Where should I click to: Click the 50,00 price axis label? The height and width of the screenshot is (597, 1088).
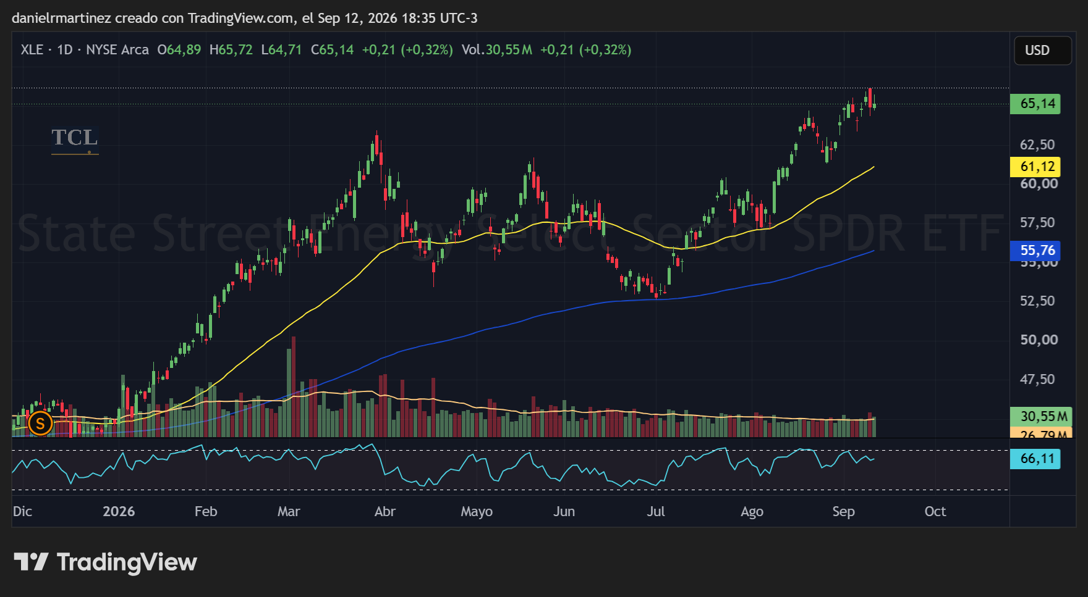click(x=1039, y=340)
